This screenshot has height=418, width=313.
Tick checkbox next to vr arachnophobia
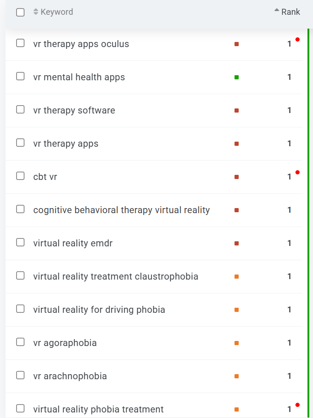(20, 376)
